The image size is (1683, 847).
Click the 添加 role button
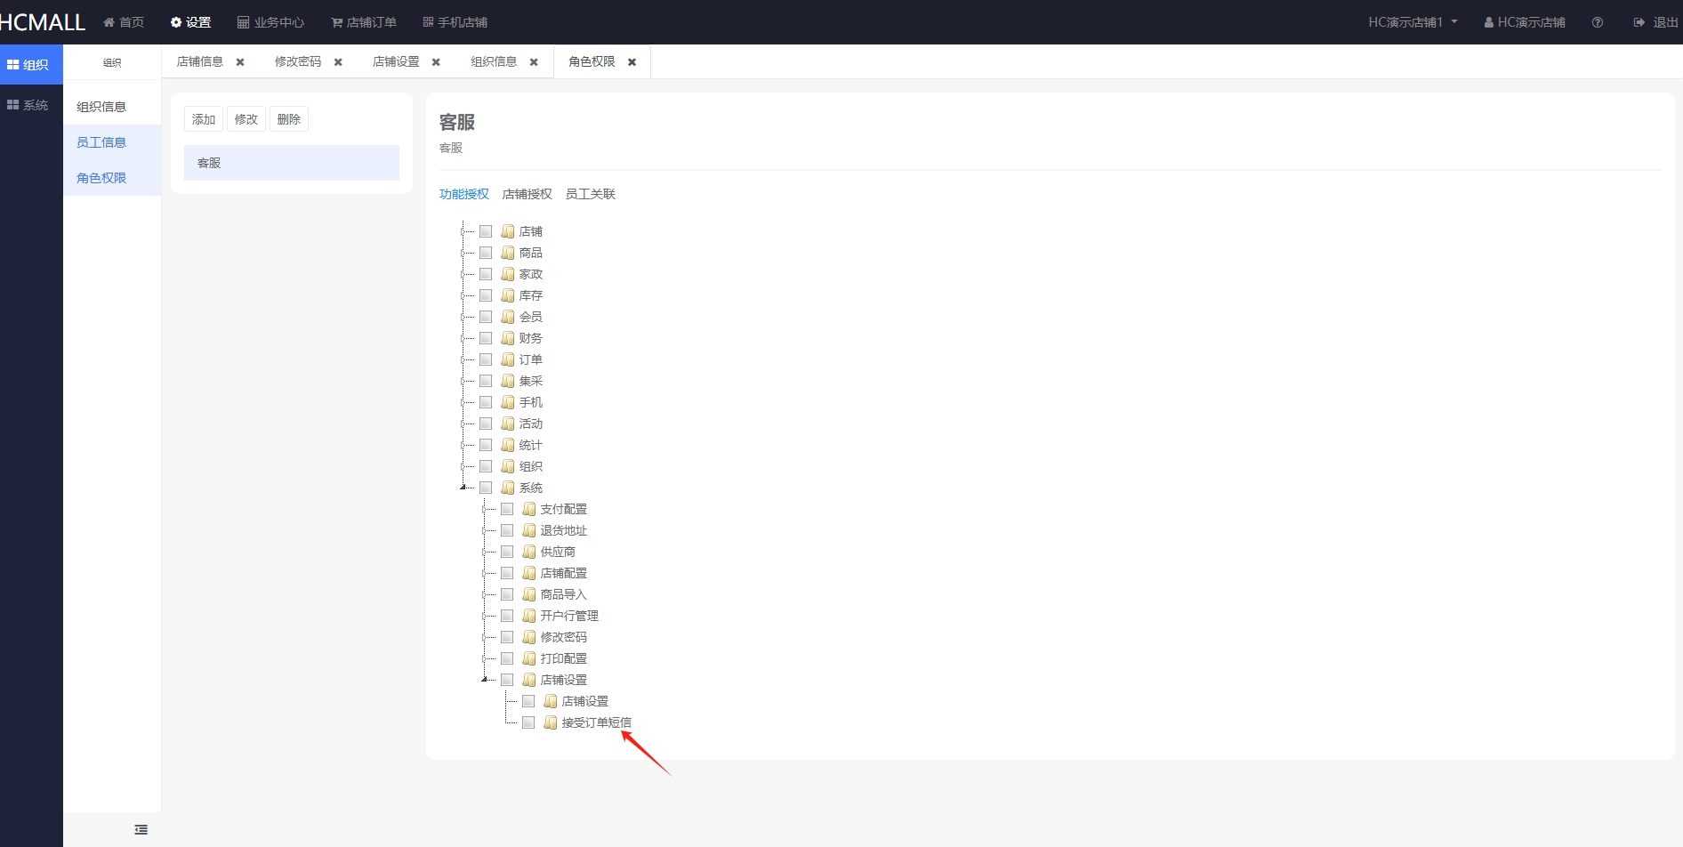coord(204,119)
